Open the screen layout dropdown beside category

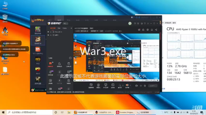(95, 31)
